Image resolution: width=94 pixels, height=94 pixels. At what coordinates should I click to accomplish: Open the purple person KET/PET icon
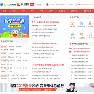[x=91, y=35]
